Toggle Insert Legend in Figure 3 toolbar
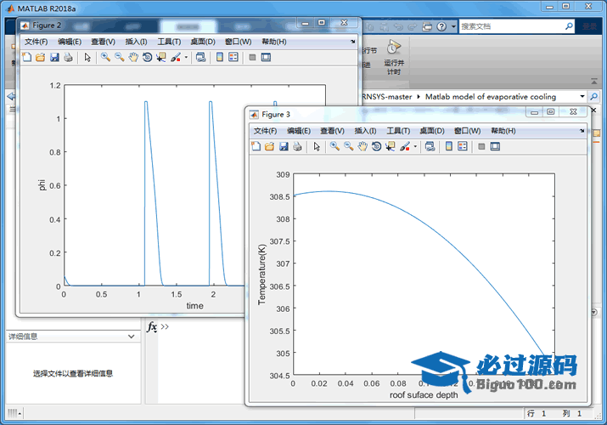Viewport: 607px width, 425px height. coord(463,146)
